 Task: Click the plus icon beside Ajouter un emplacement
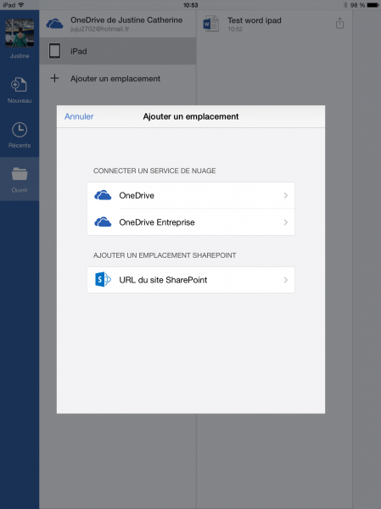point(54,78)
